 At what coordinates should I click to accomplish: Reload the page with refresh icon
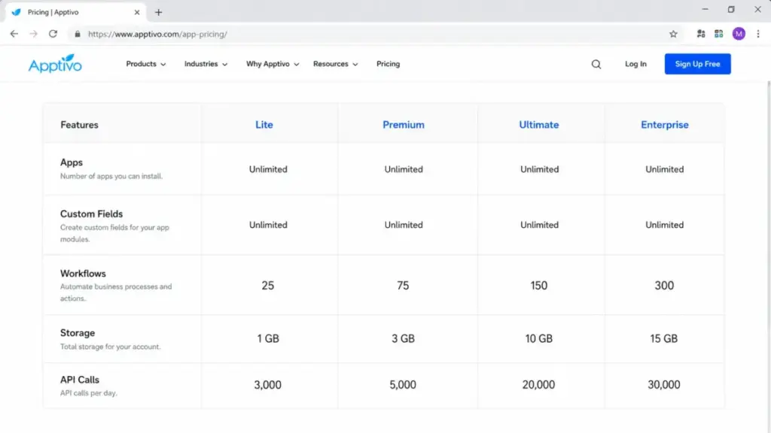click(53, 34)
